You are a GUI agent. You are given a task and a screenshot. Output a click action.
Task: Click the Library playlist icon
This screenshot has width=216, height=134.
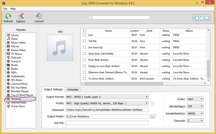tap(9, 35)
